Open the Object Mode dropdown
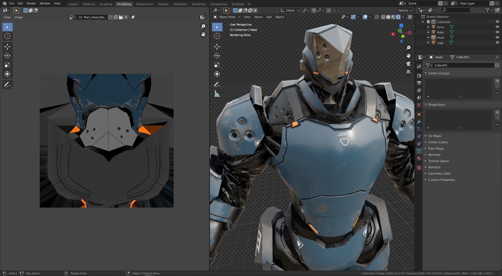 coord(227,17)
